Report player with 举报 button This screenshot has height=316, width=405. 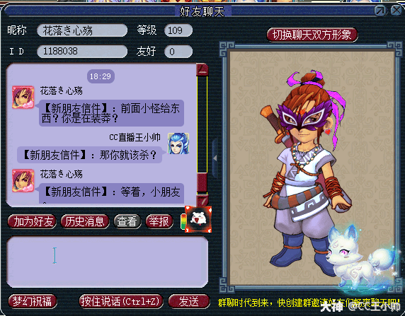click(x=159, y=221)
